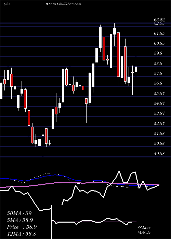Click the USA market label
The height and width of the screenshot is (239, 171).
(7, 4)
